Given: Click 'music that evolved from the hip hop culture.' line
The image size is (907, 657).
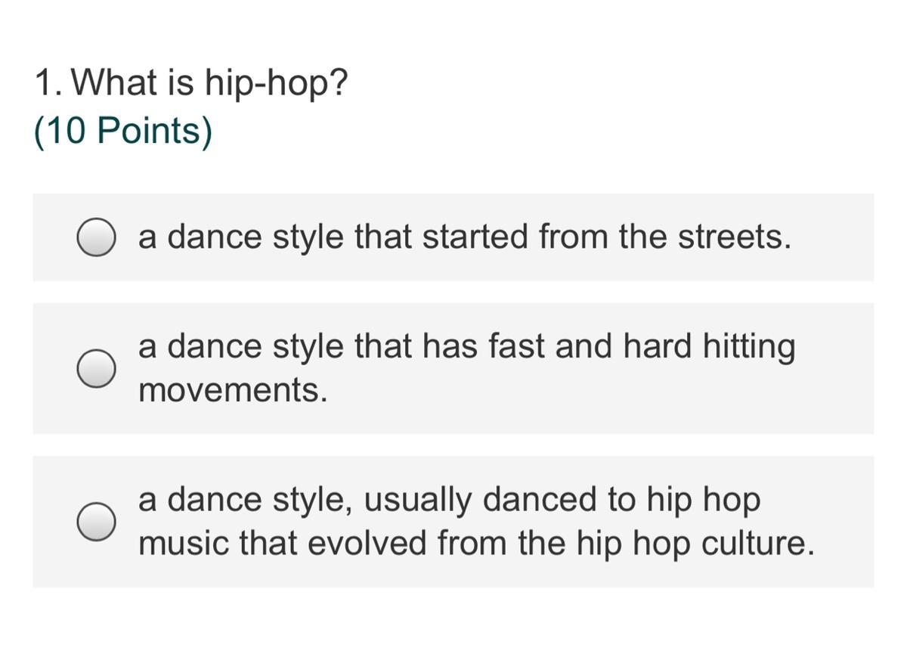Looking at the screenshot, I should pyautogui.click(x=476, y=543).
